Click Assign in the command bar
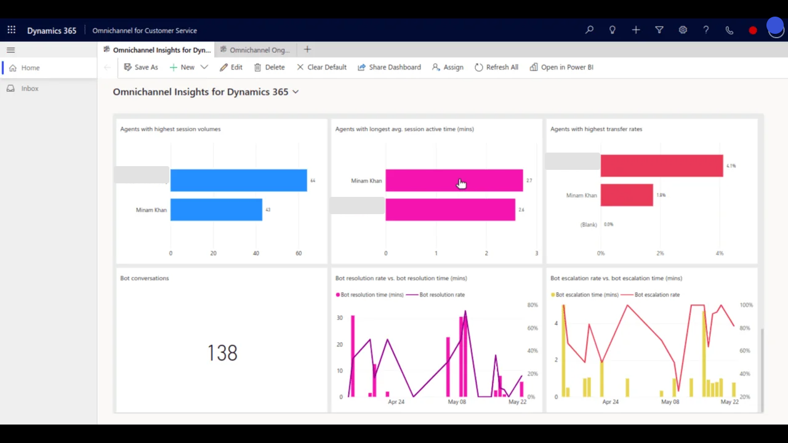 [448, 67]
